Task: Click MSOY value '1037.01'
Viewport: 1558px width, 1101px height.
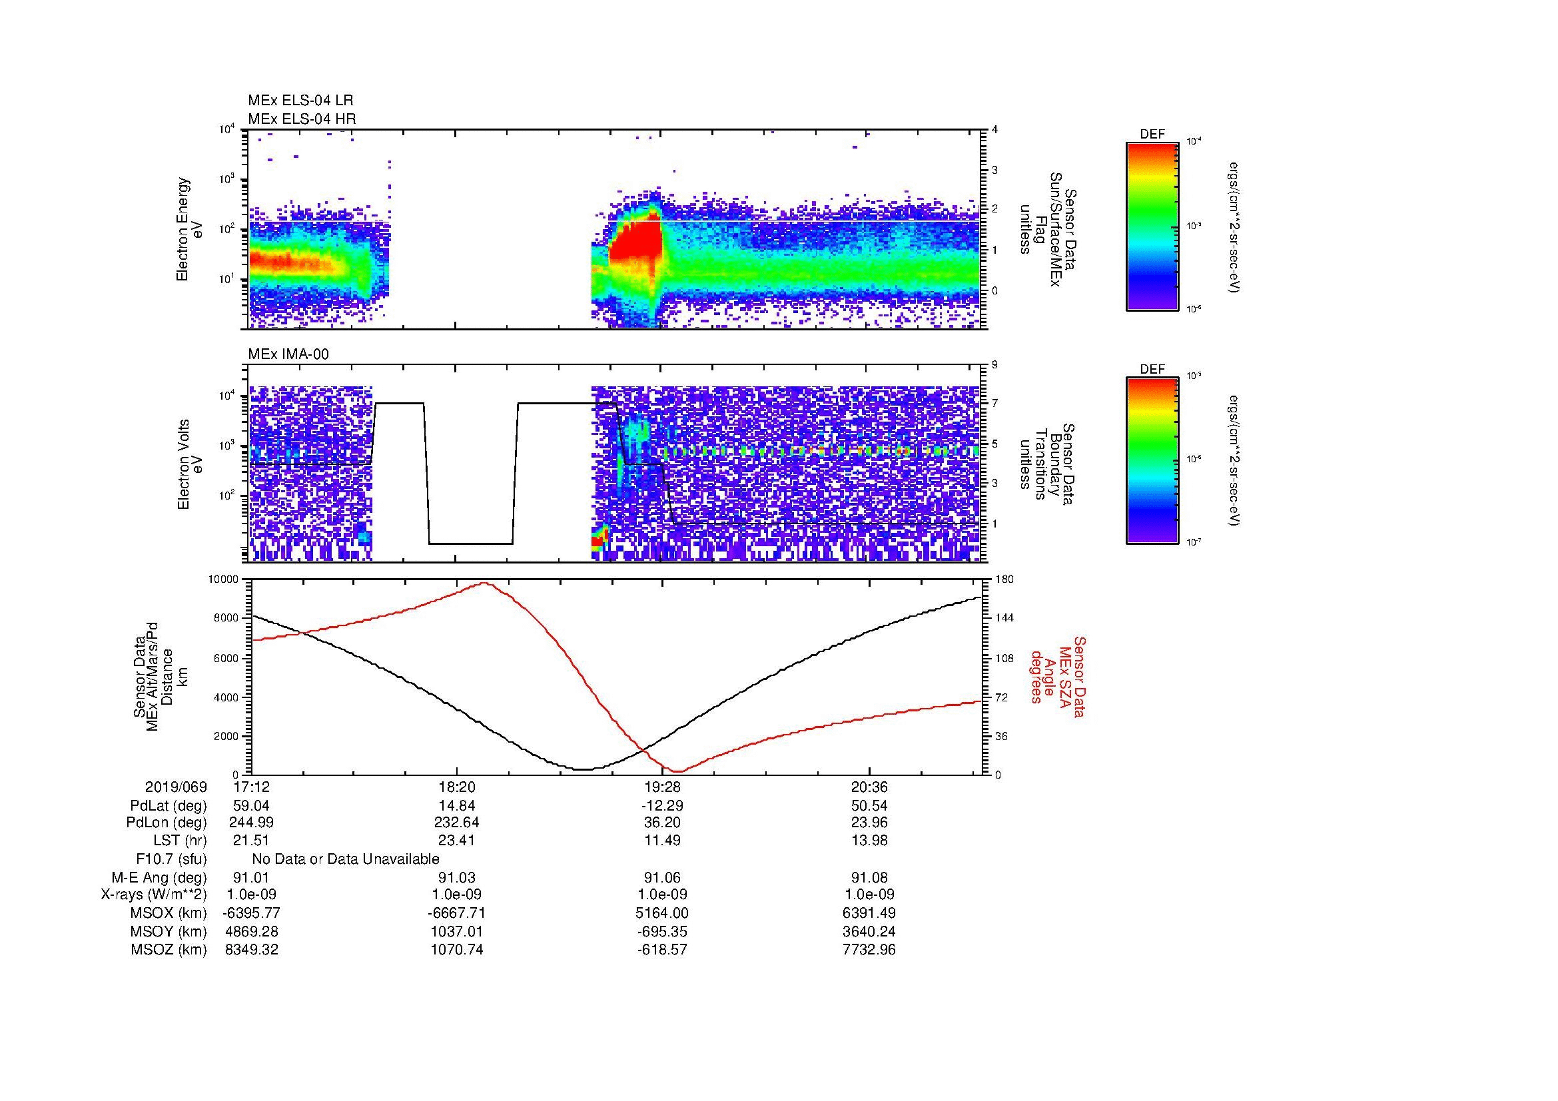Action: coord(458,931)
